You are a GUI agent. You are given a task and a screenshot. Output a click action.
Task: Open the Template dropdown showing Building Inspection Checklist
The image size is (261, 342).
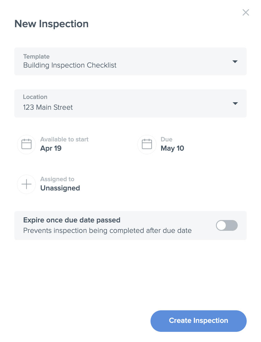click(x=130, y=62)
